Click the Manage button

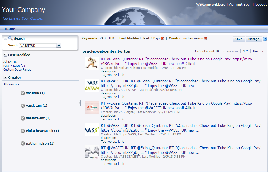point(254,39)
